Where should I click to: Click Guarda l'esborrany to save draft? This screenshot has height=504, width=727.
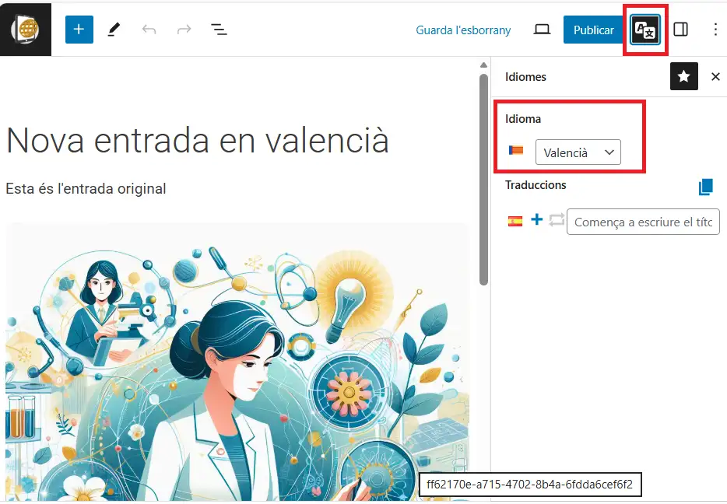[463, 30]
